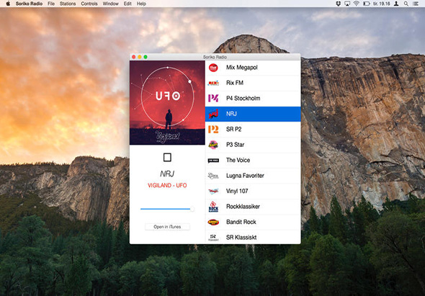Click the Soriko Radio window title bar

tap(215, 57)
